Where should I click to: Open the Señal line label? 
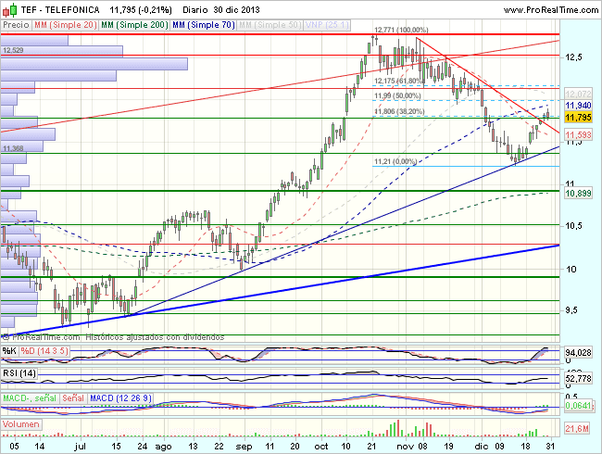click(73, 398)
